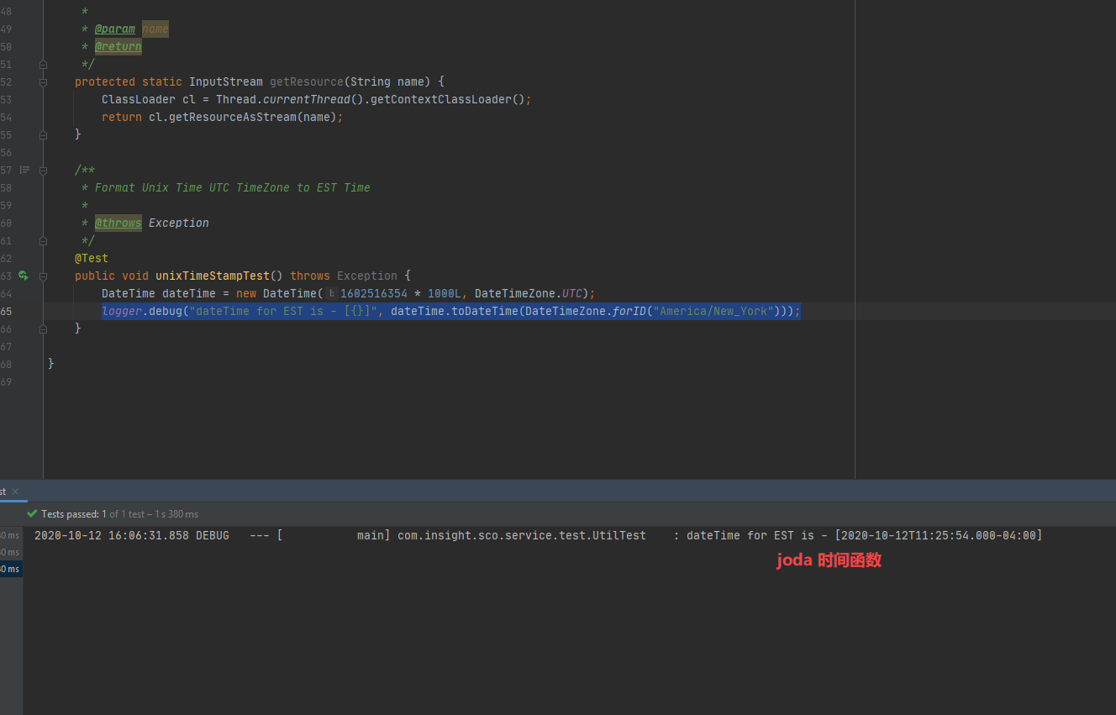This screenshot has width=1116, height=715.
Task: Click 'DEBUG' level in console log
Action: click(x=213, y=535)
